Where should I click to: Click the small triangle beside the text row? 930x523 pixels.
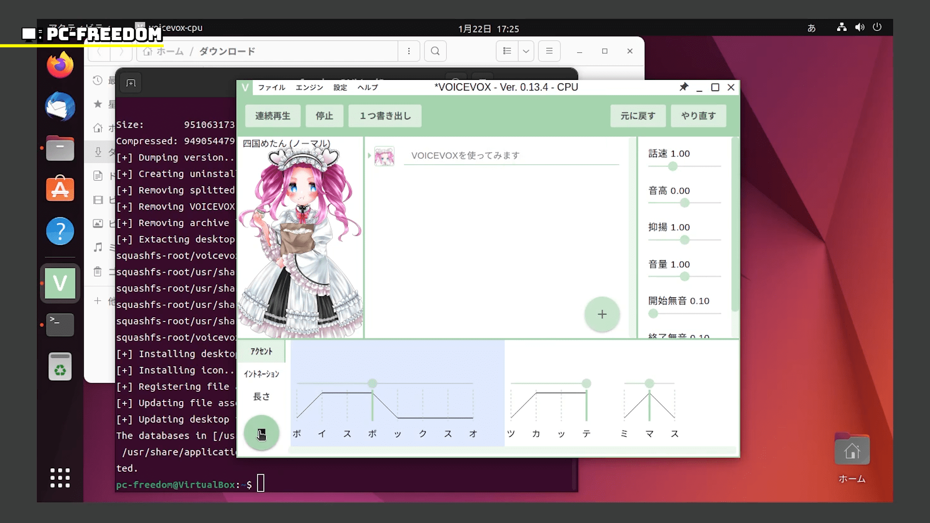tap(369, 155)
